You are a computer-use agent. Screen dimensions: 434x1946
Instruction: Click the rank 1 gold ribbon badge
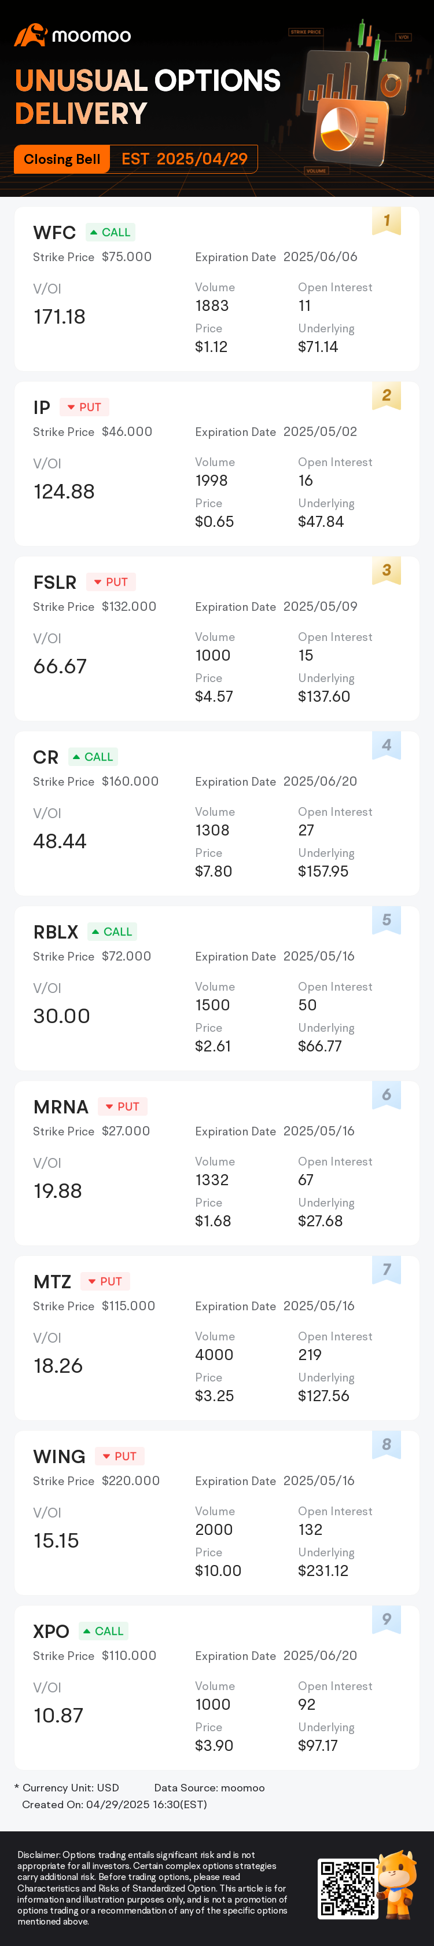coord(387,221)
